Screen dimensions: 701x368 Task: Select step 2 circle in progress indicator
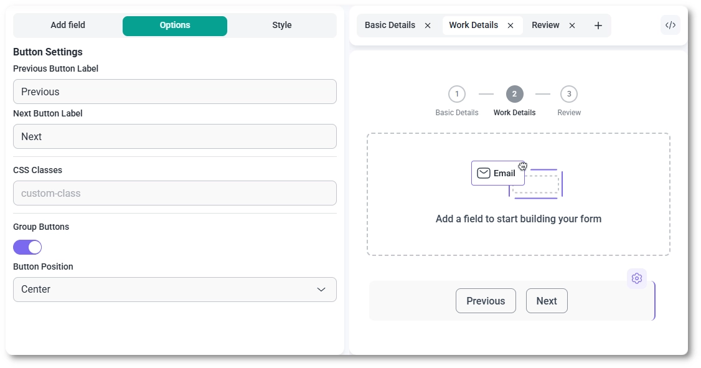(x=514, y=94)
